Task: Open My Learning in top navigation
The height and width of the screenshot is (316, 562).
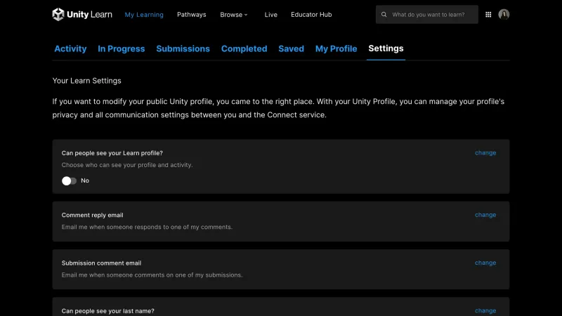Action: pos(144,15)
